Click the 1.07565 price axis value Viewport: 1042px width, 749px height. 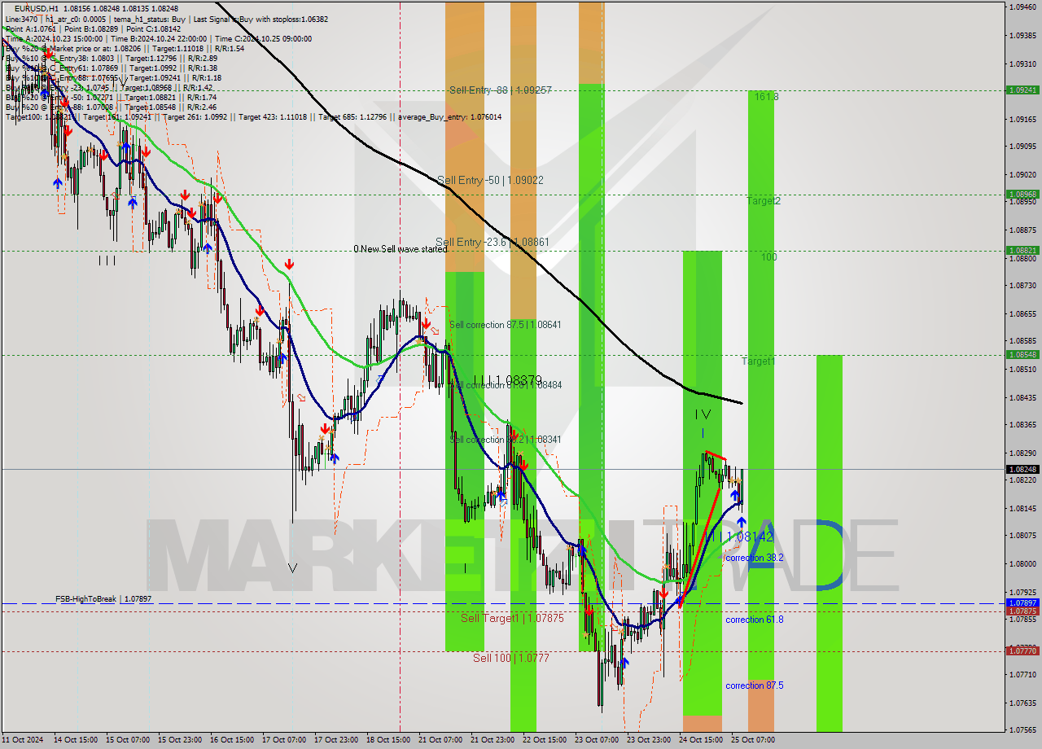(x=1022, y=730)
